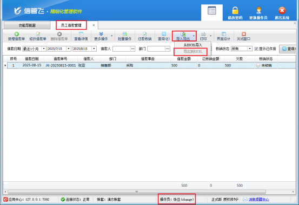This screenshot has width=299, height=205.
Task: Click the 批量操作 batch icon
Action: click(x=124, y=34)
